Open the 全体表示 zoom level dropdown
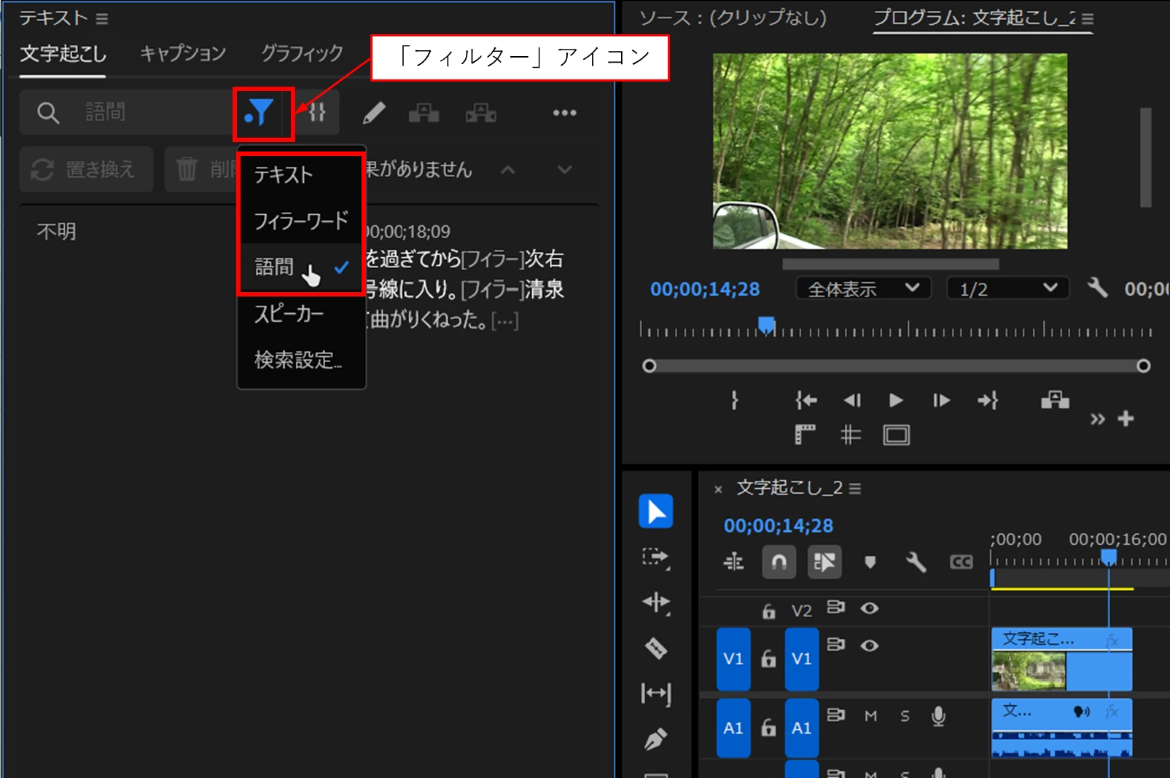1170x778 pixels. point(863,288)
